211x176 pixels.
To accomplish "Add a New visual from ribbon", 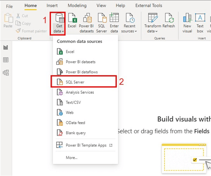I will pos(187,23).
